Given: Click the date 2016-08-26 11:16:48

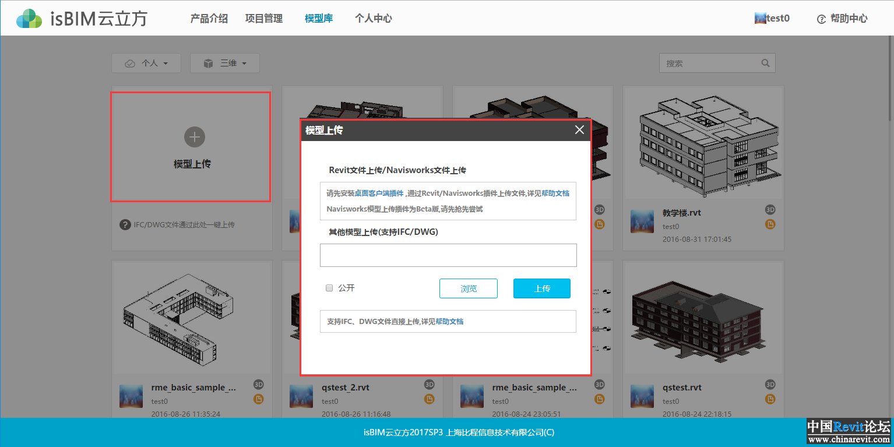Looking at the screenshot, I should 356,414.
